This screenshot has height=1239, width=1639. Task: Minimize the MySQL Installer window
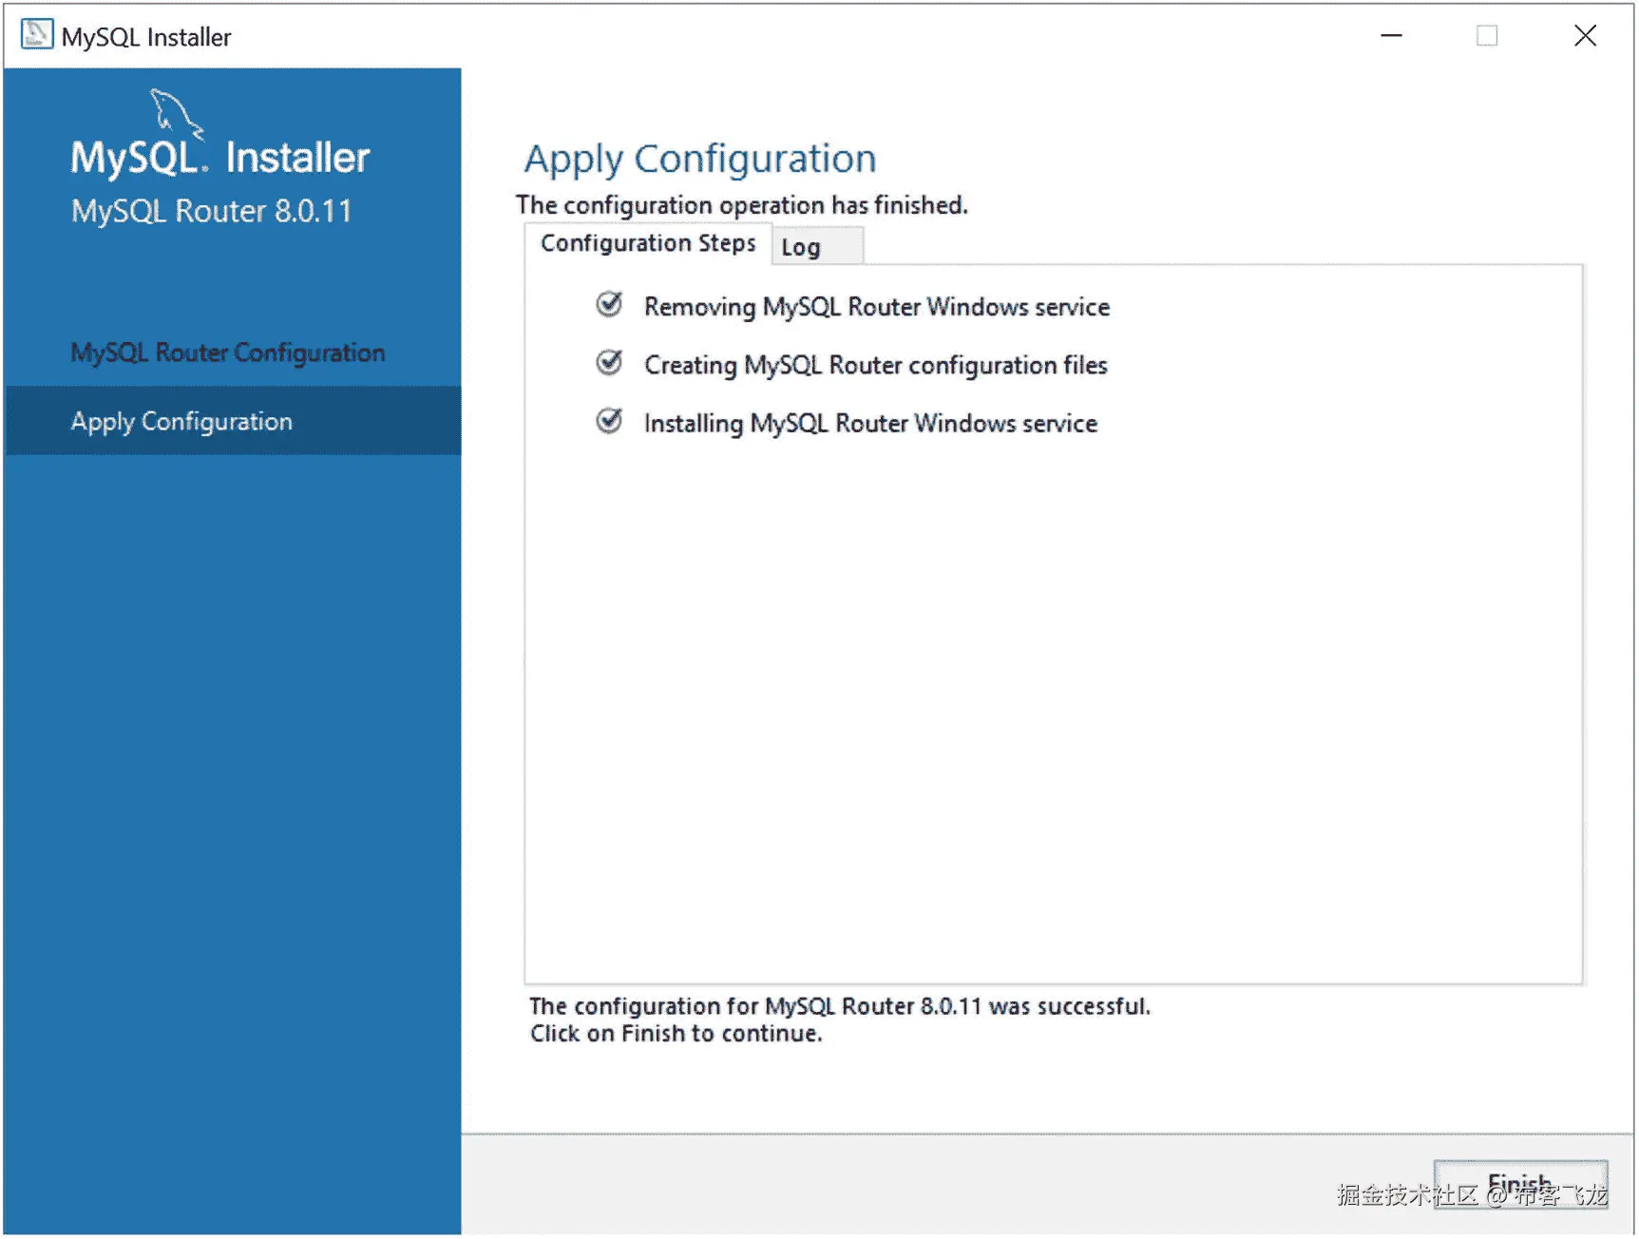(x=1392, y=36)
